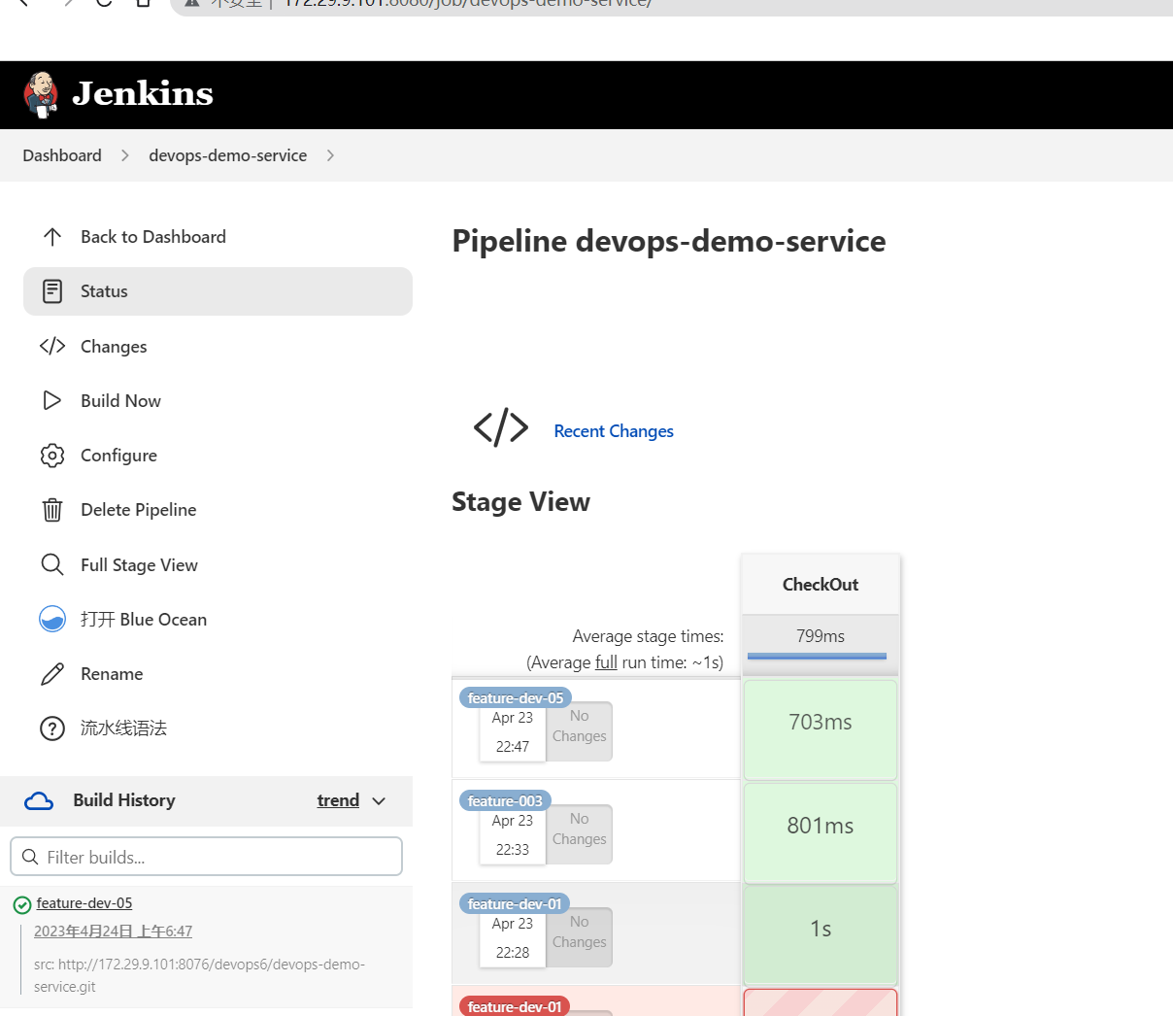
Task: Click red feature-dev-01 failed build tag
Action: click(515, 1006)
